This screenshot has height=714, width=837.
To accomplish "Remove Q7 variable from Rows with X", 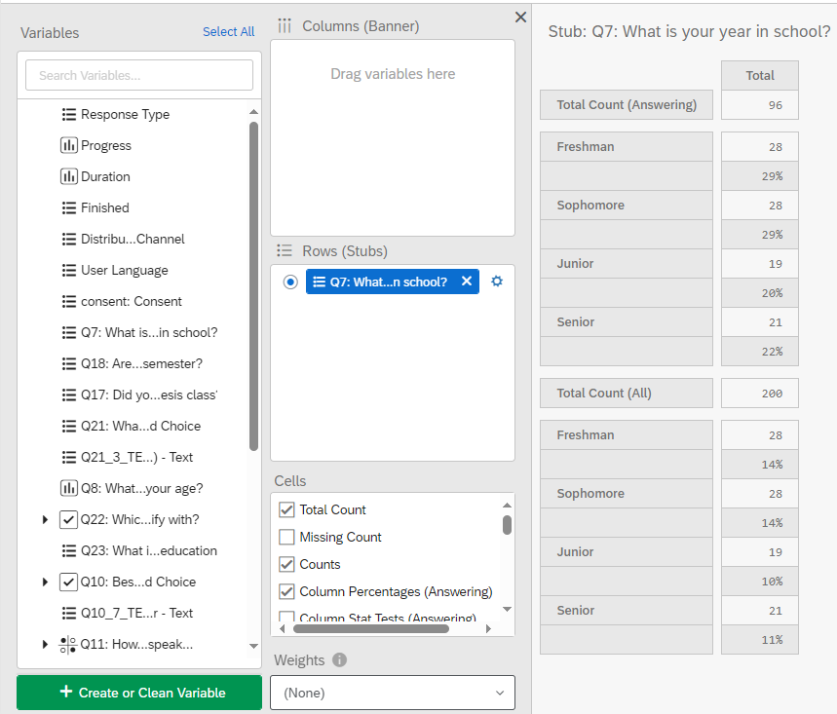I will [467, 282].
